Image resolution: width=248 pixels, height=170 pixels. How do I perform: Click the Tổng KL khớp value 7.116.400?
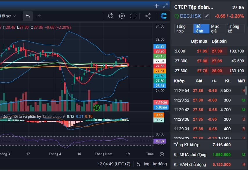tap(221, 145)
